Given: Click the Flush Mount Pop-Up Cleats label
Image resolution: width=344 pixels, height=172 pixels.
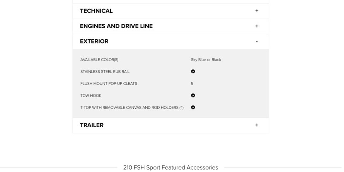Looking at the screenshot, I should tap(109, 84).
